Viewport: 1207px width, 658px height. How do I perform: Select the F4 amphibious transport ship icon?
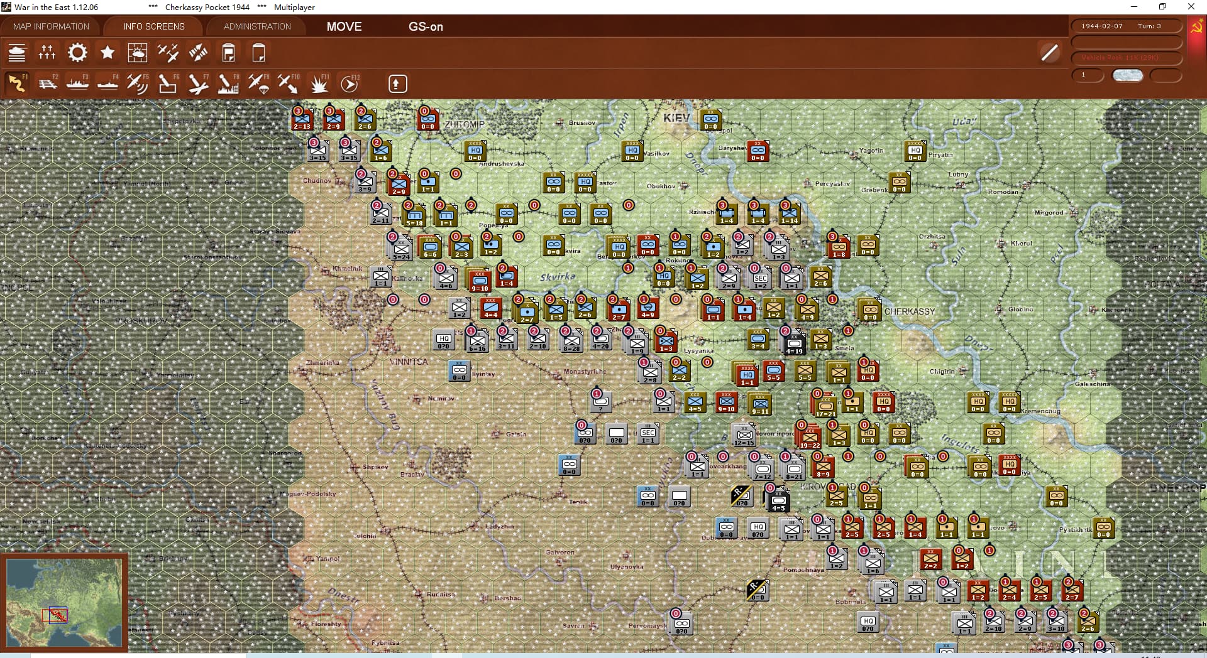click(x=107, y=84)
